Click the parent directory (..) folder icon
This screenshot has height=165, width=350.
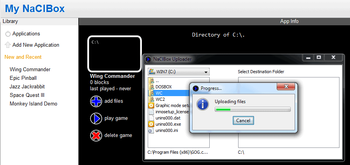click(151, 81)
